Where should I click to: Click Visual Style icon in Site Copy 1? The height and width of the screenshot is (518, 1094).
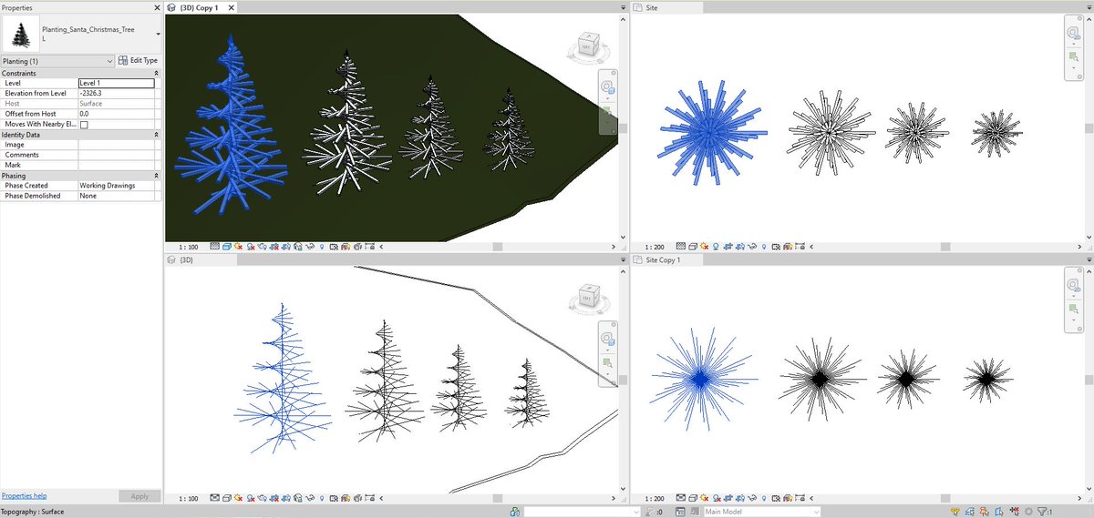pyautogui.click(x=693, y=498)
